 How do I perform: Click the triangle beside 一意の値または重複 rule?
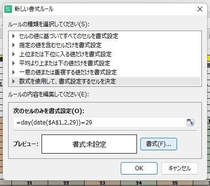pyautogui.click(x=13, y=72)
